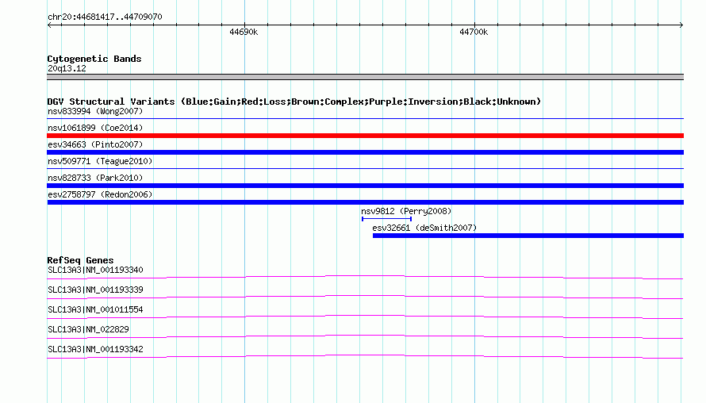Open the nsv509771 (Teague2010) variant label
The width and height of the screenshot is (706, 403).
(x=100, y=161)
